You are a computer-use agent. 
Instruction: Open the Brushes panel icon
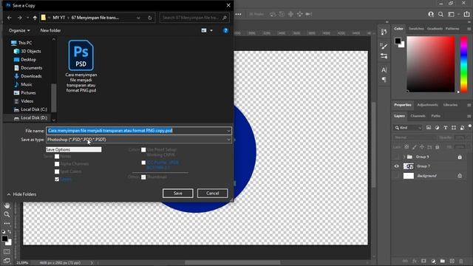384,46
